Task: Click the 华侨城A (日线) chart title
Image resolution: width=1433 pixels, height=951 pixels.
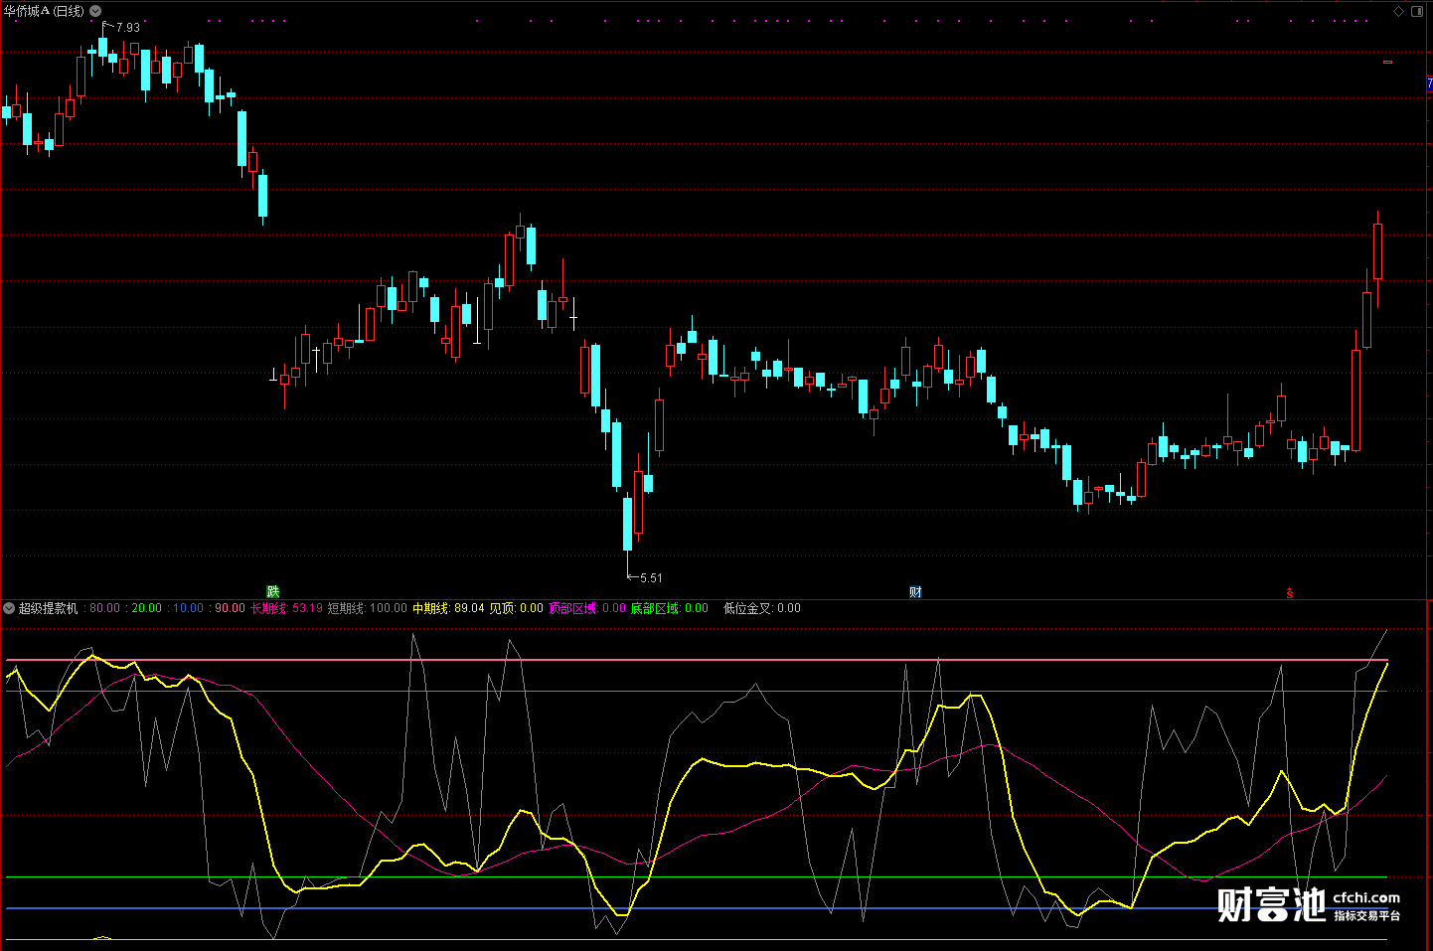Action: (44, 11)
